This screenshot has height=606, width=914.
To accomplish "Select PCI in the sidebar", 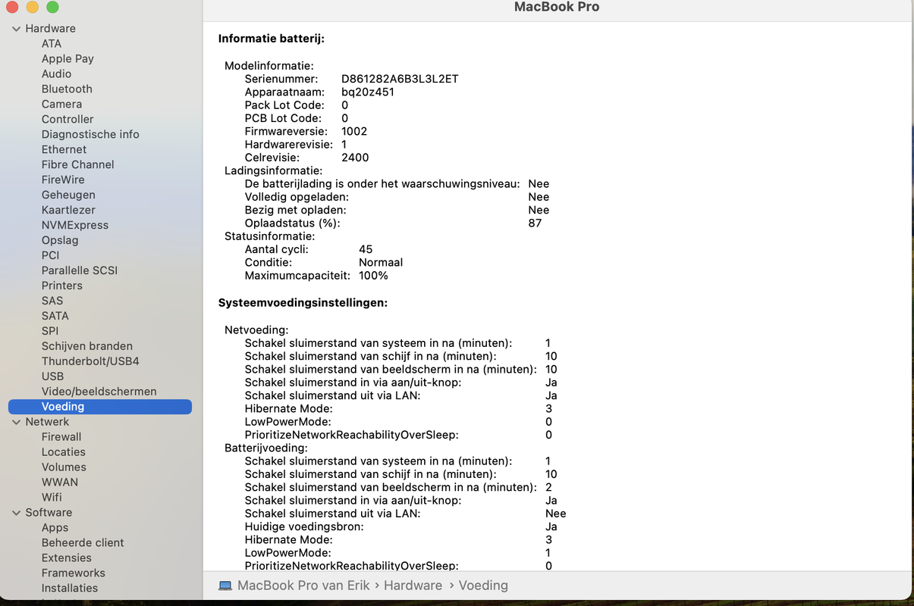I will click(x=50, y=255).
